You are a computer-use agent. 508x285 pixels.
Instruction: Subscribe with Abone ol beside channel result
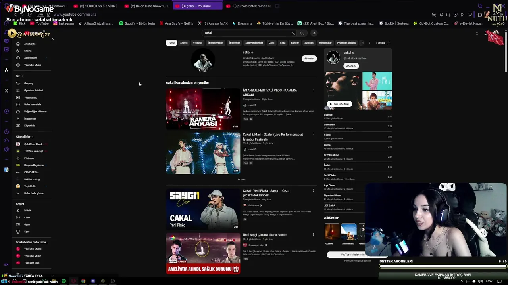309,59
